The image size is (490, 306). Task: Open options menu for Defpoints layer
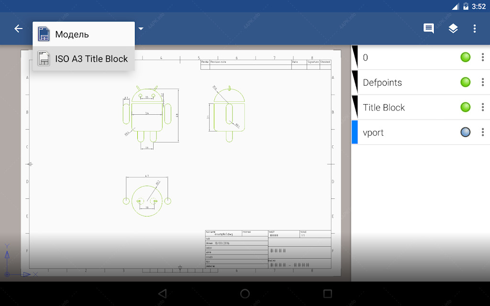pos(483,82)
